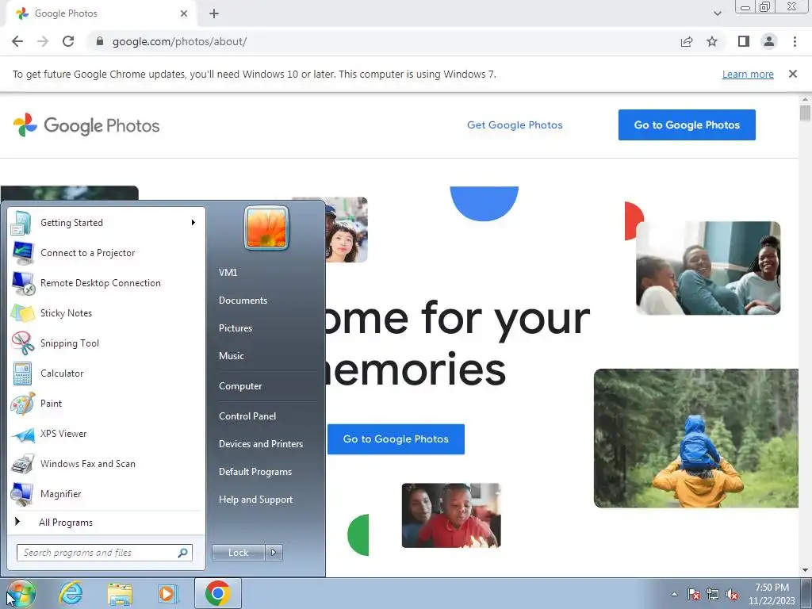Launch Connect to a Projector
Screen dimensions: 812x609
pos(105,253)
